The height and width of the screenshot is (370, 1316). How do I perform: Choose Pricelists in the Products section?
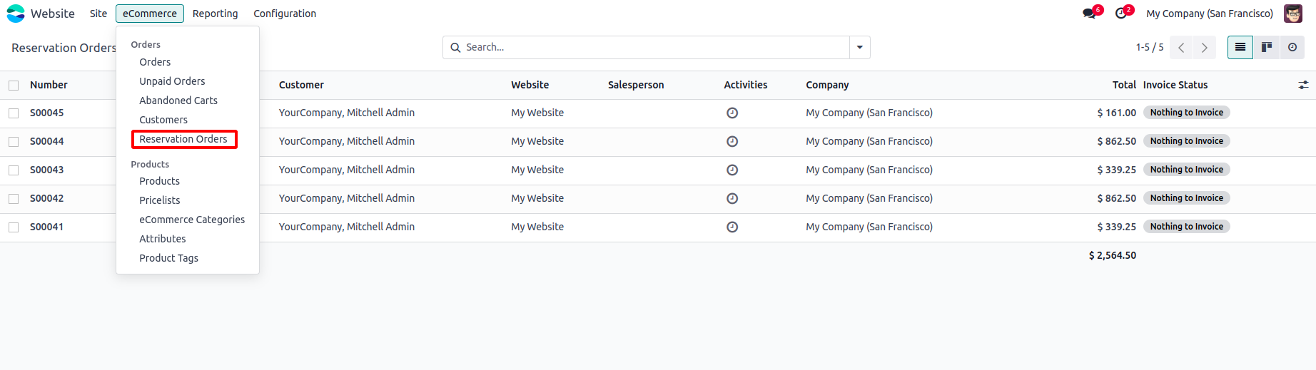coord(160,200)
